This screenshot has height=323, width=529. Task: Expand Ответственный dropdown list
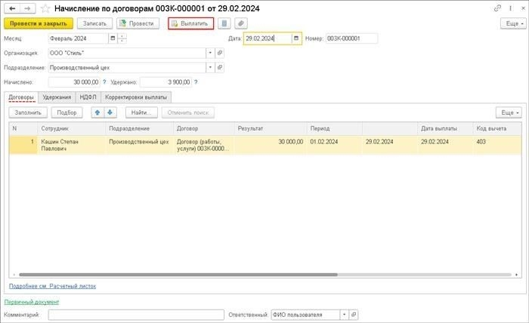pyautogui.click(x=344, y=315)
